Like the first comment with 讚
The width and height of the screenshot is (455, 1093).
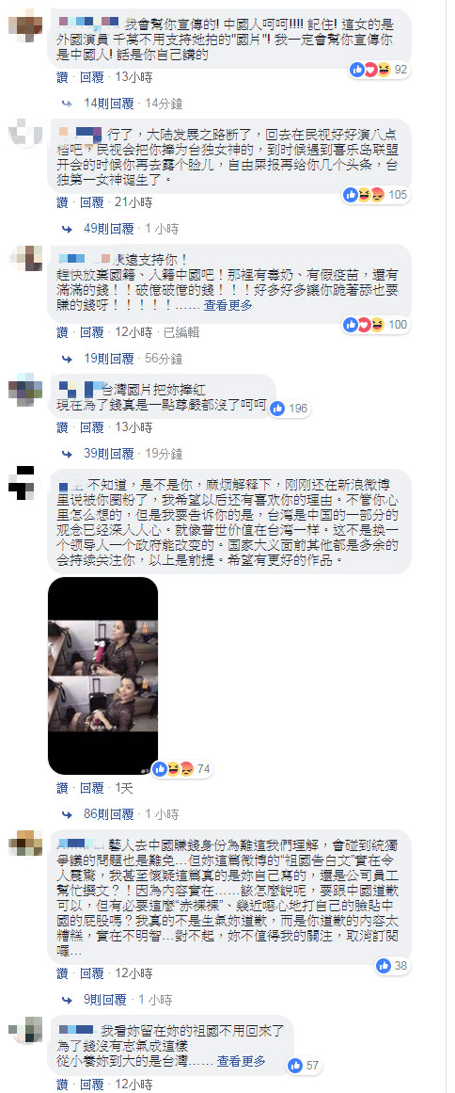63,76
